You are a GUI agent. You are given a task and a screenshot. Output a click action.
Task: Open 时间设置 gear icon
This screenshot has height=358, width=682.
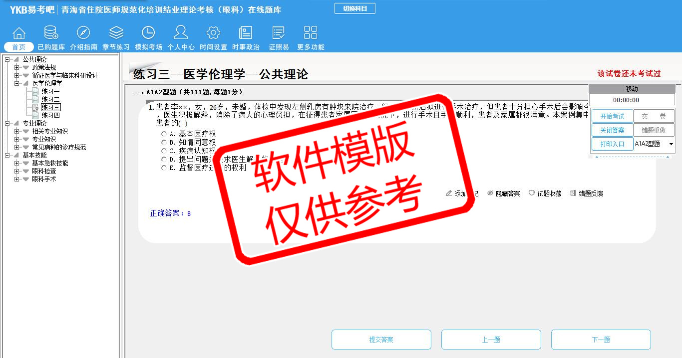213,33
